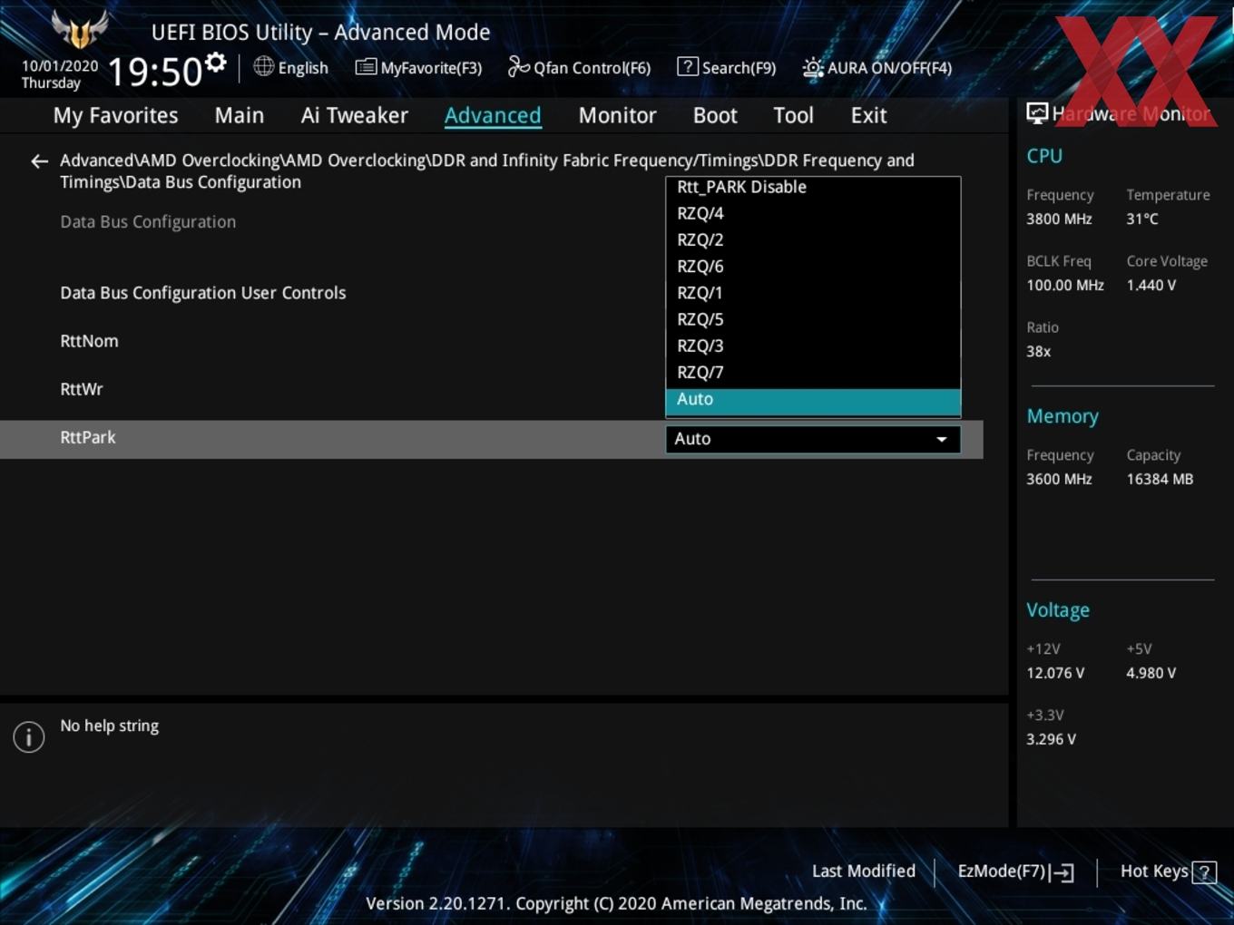This screenshot has height=925, width=1234.
Task: Click the 38x ratio value
Action: [x=1039, y=351]
